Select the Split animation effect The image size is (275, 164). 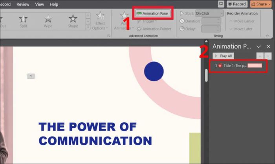pyautogui.click(x=23, y=21)
